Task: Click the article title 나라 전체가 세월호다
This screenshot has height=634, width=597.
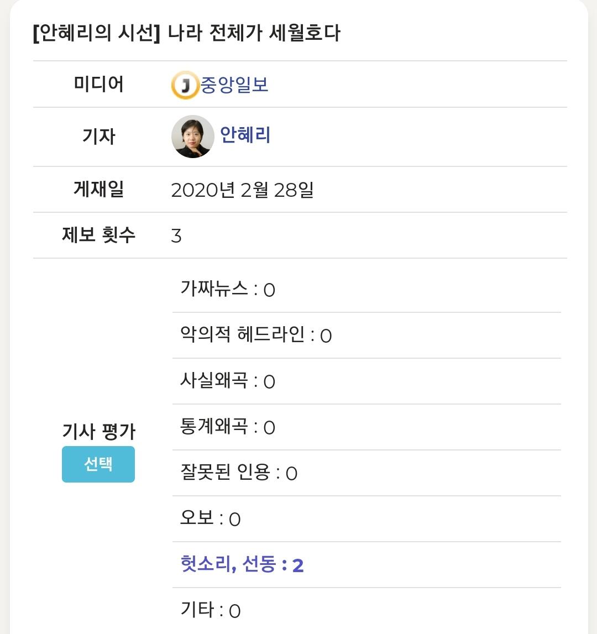Action: coord(187,34)
